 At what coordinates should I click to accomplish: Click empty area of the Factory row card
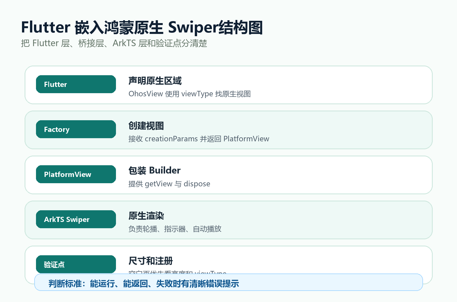coord(343,130)
